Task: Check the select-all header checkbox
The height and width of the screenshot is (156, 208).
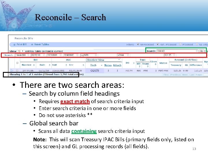Action: (17, 63)
